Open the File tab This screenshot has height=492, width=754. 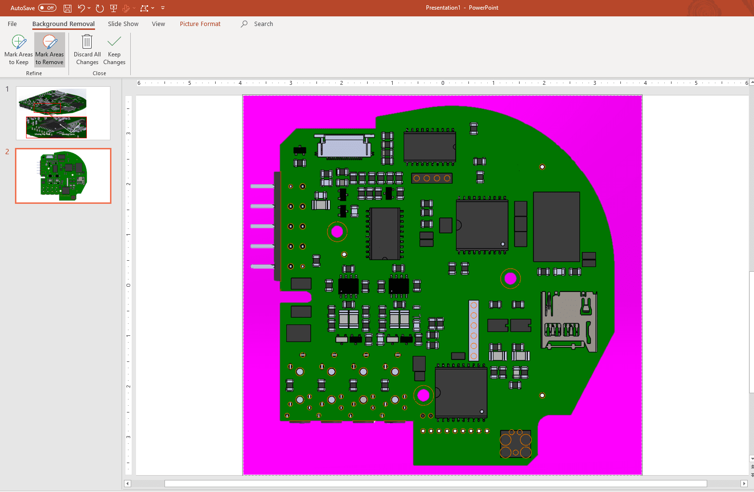tap(13, 24)
